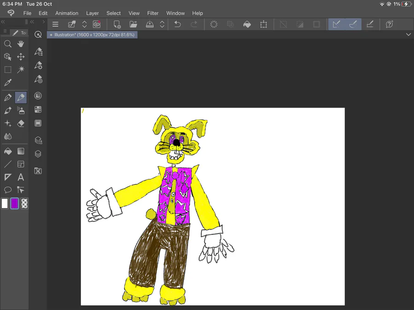Switch to the Illustration canvas tab
Image resolution: width=414 pixels, height=310 pixels.
92,35
